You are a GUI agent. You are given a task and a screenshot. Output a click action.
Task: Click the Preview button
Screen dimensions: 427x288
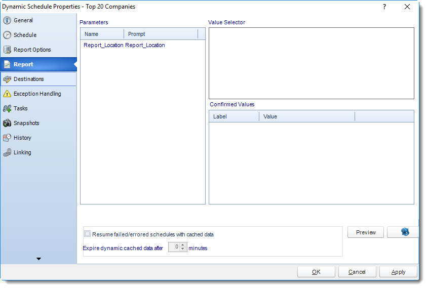[366, 232]
